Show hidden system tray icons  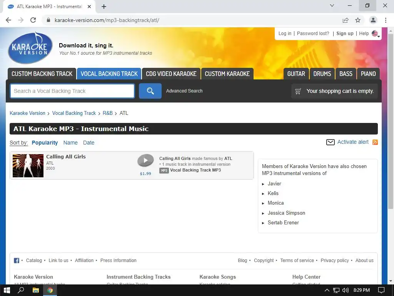327,290
